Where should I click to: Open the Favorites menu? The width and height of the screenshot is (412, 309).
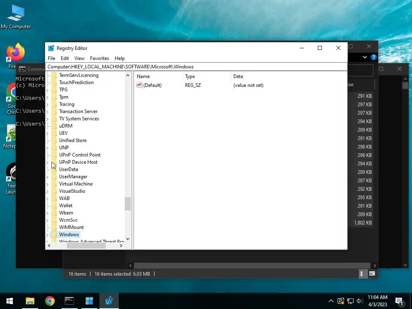(x=99, y=58)
